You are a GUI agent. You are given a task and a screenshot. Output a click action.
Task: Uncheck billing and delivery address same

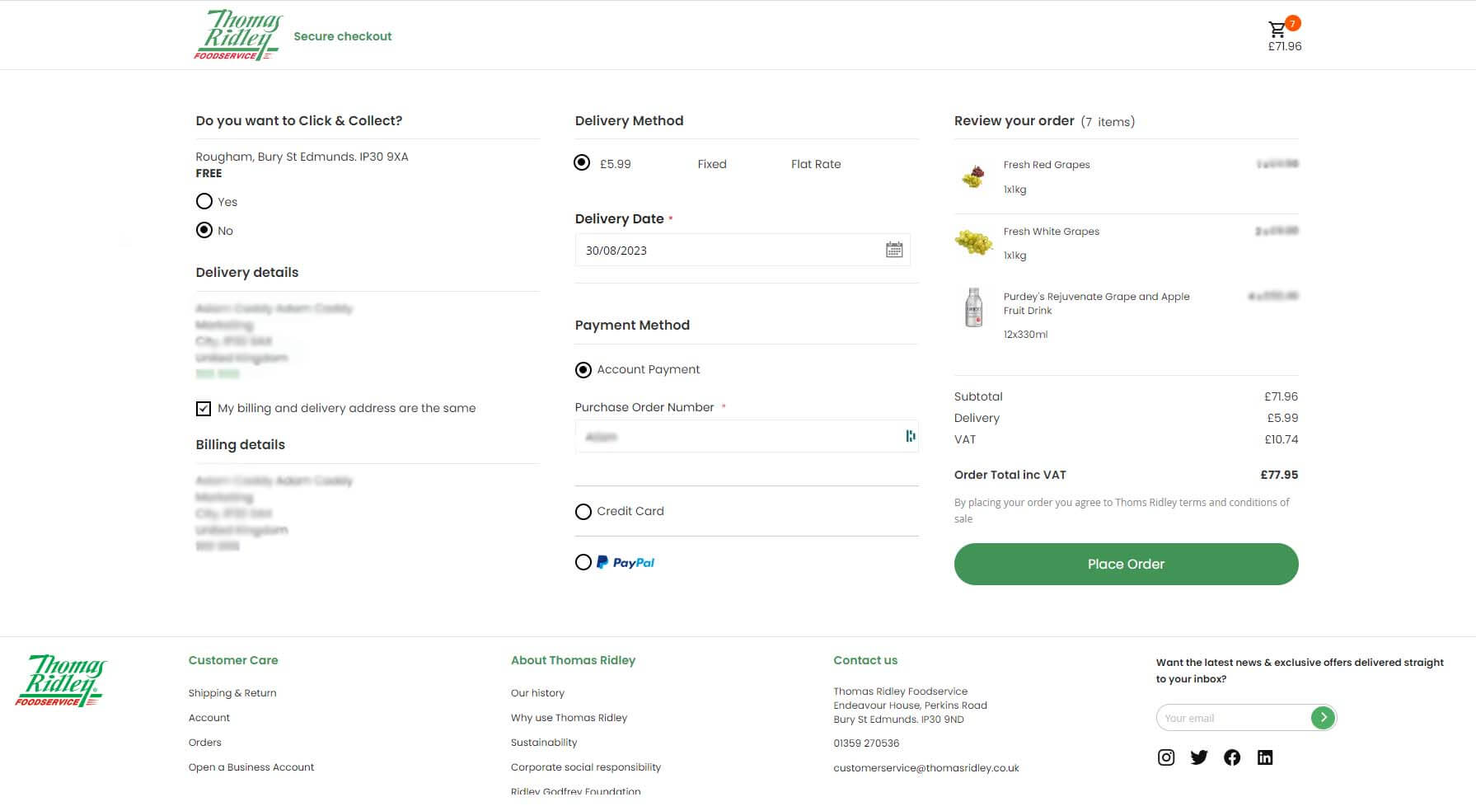(x=204, y=408)
